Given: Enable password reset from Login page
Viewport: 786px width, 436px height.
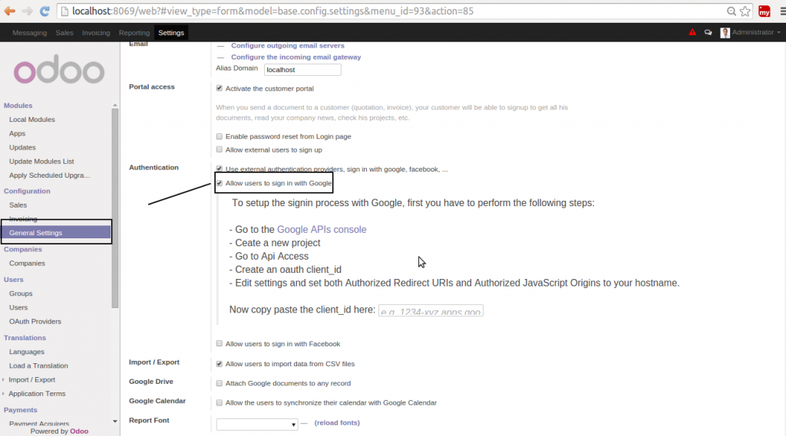Looking at the screenshot, I should tap(219, 136).
